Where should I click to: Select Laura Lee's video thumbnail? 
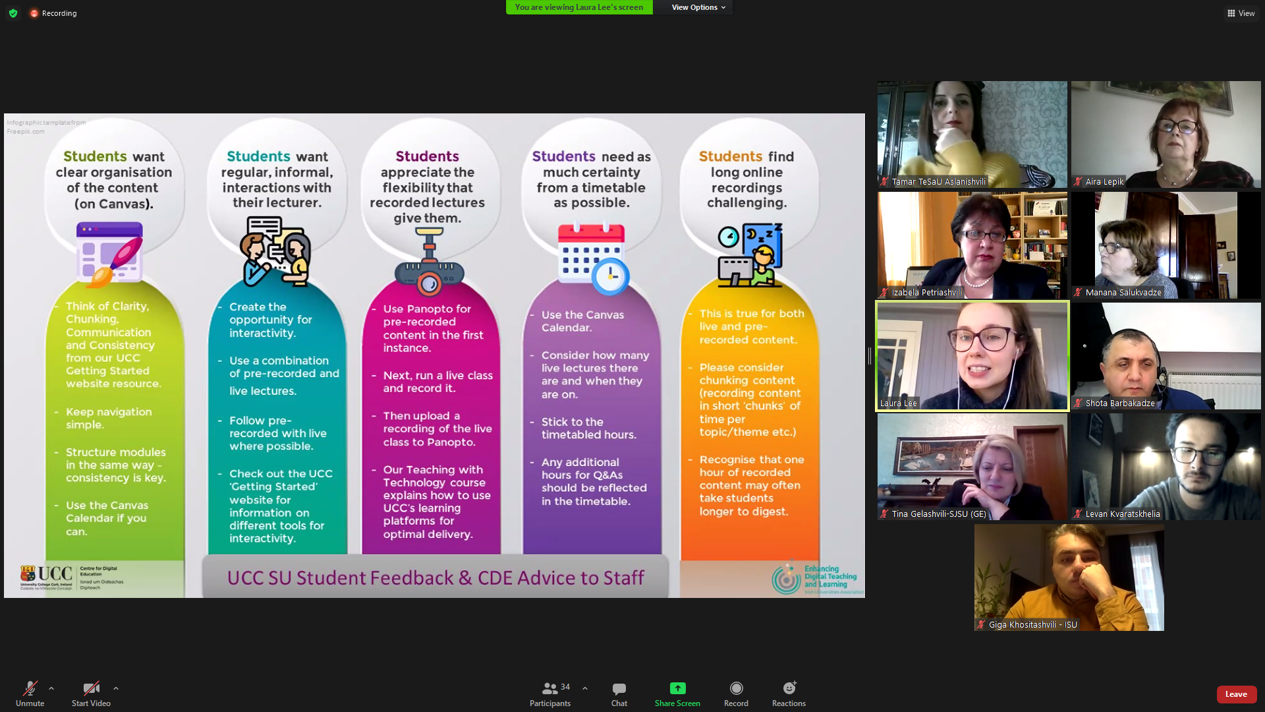pyautogui.click(x=972, y=356)
